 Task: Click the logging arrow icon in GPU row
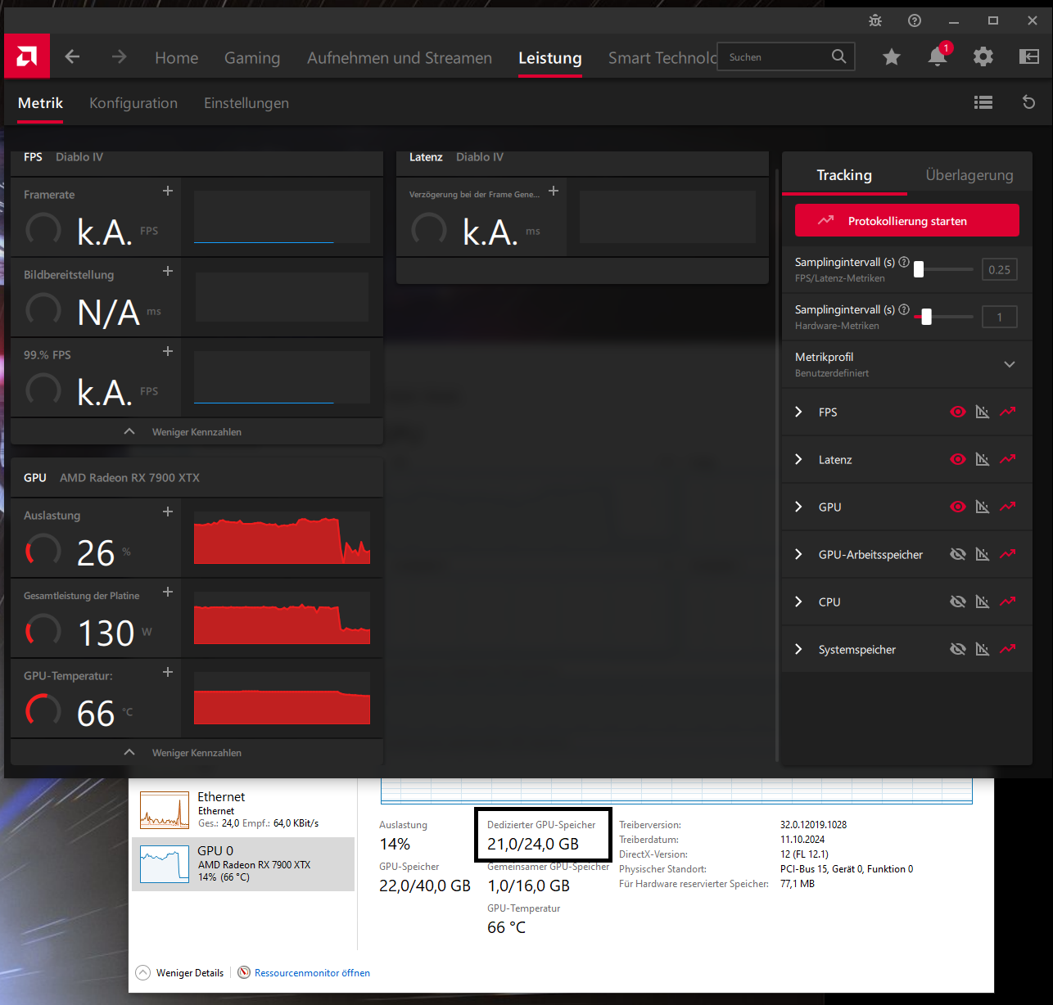[x=1007, y=507]
